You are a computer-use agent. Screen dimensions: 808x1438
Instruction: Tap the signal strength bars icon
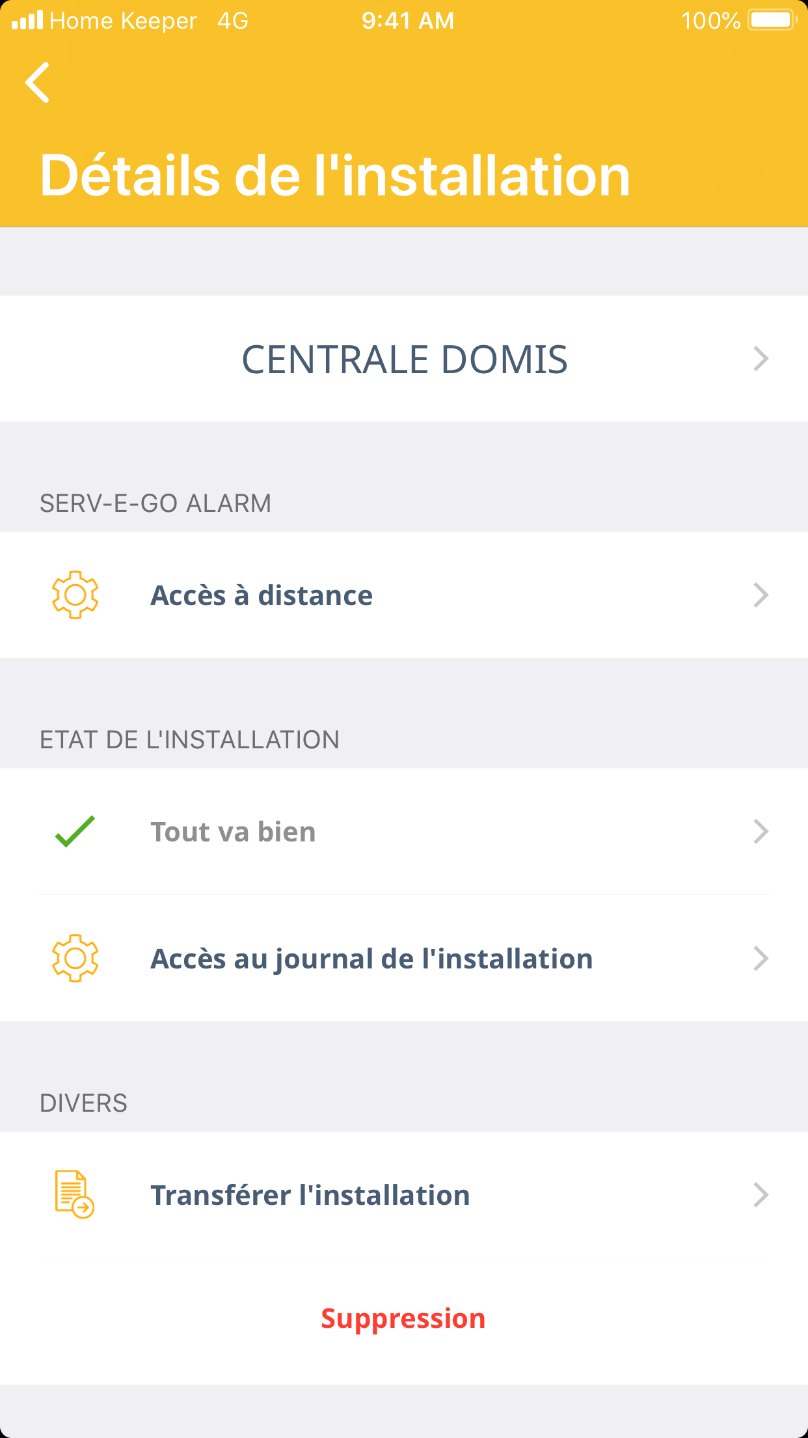coord(27,20)
